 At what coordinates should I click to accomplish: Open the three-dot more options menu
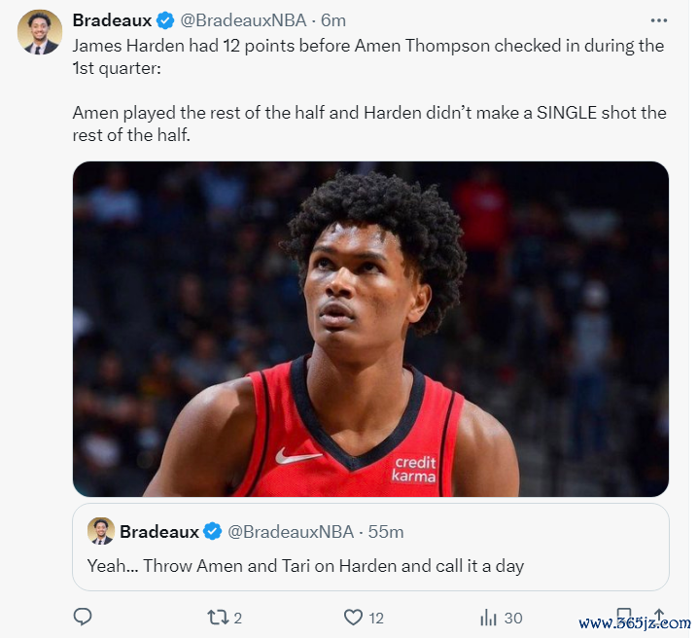(x=658, y=20)
